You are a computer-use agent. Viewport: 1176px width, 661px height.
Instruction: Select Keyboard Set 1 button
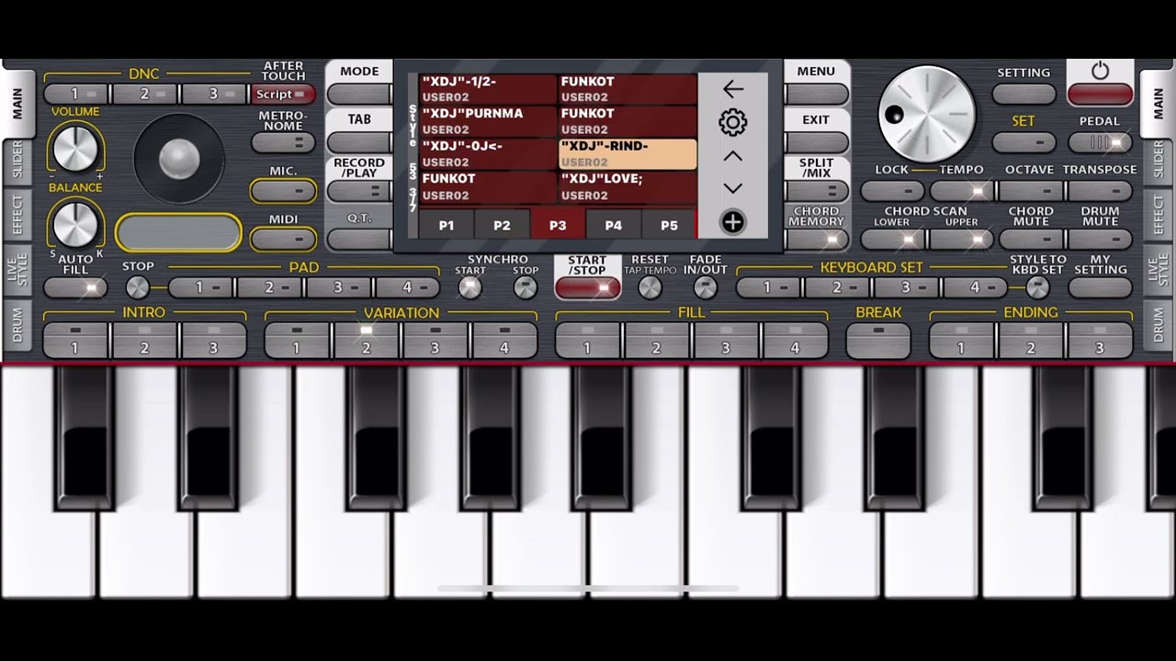[x=768, y=288]
